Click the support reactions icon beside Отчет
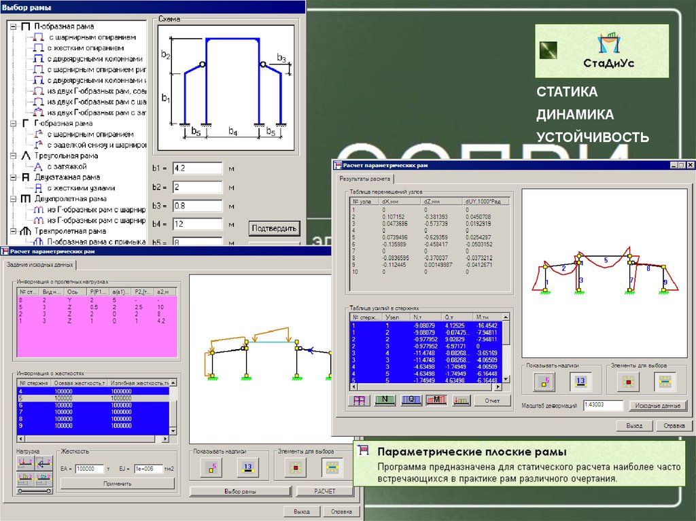Screen dimensions: 696x521 coord(461,401)
